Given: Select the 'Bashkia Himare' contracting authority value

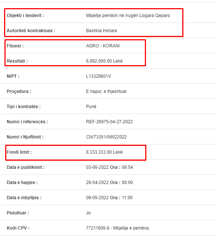Looking at the screenshot, I should click(102, 31).
